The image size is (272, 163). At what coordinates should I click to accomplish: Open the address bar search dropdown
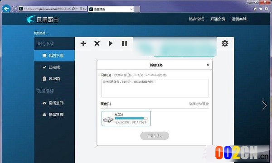point(77,9)
